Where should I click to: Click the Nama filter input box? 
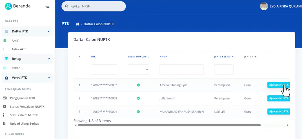click(182, 70)
